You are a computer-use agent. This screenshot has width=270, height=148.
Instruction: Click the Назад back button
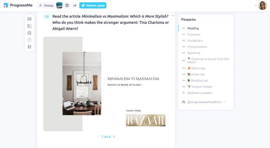click(46, 5)
